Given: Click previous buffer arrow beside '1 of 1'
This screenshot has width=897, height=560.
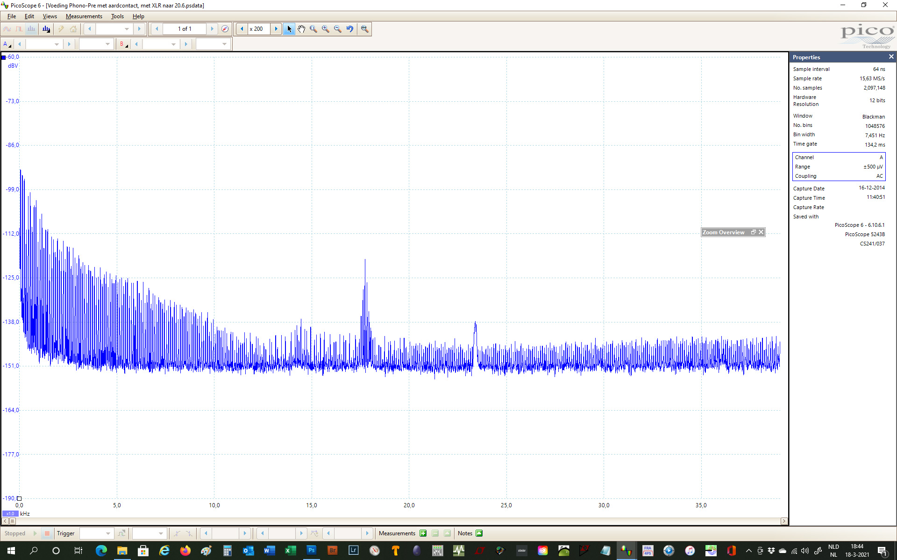Looking at the screenshot, I should 157,29.
